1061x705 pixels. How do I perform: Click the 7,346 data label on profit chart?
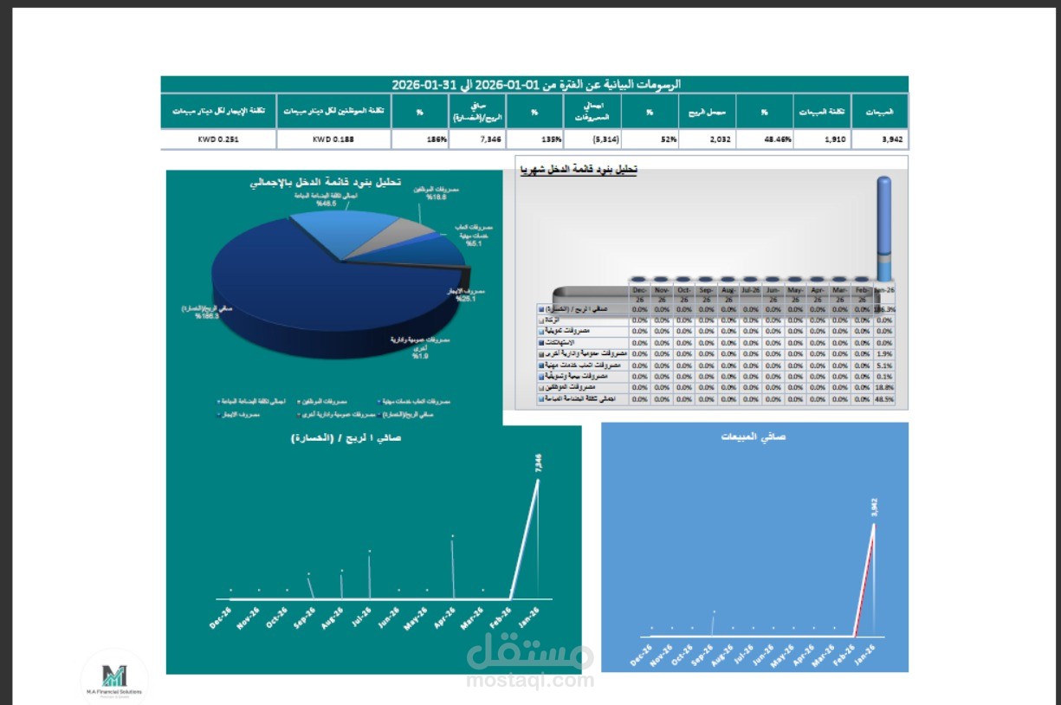(538, 463)
